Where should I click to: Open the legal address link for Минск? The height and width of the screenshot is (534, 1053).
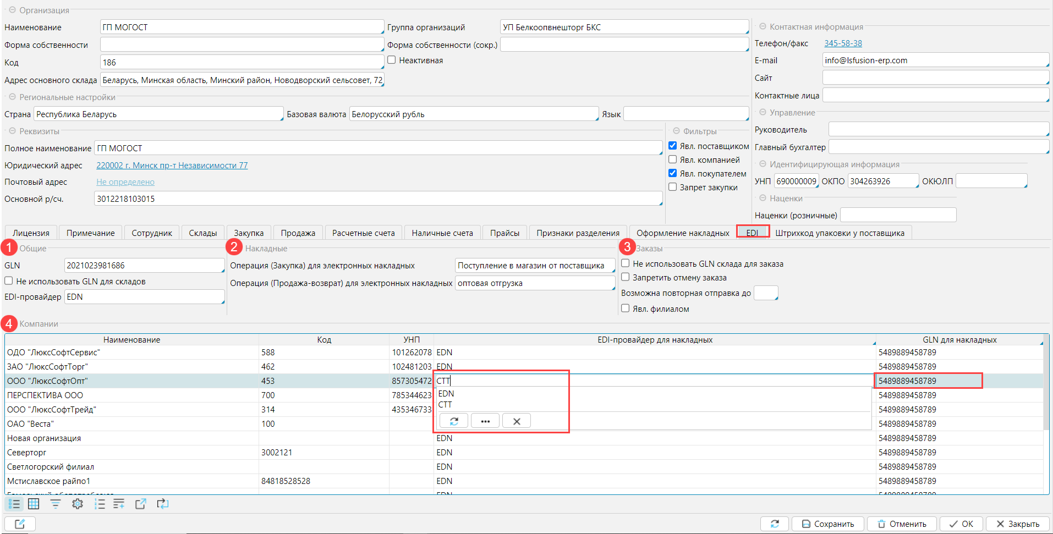(172, 166)
